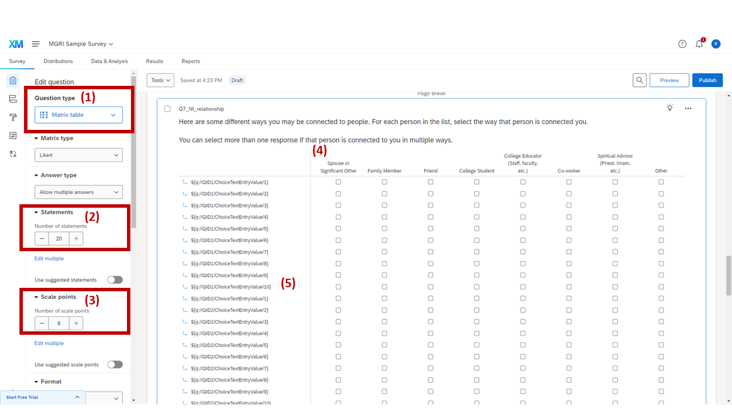Open the Allow multiple answers dropdown
This screenshot has width=732, height=412.
[x=78, y=192]
